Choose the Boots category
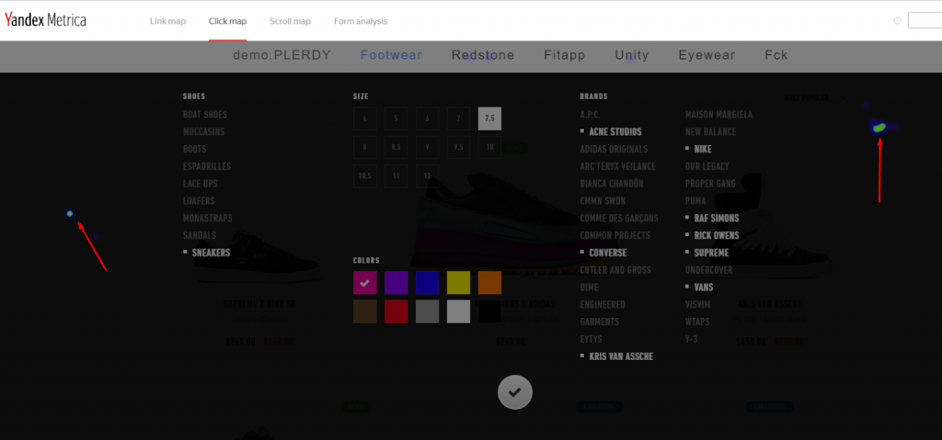Image resolution: width=942 pixels, height=440 pixels. [x=195, y=149]
